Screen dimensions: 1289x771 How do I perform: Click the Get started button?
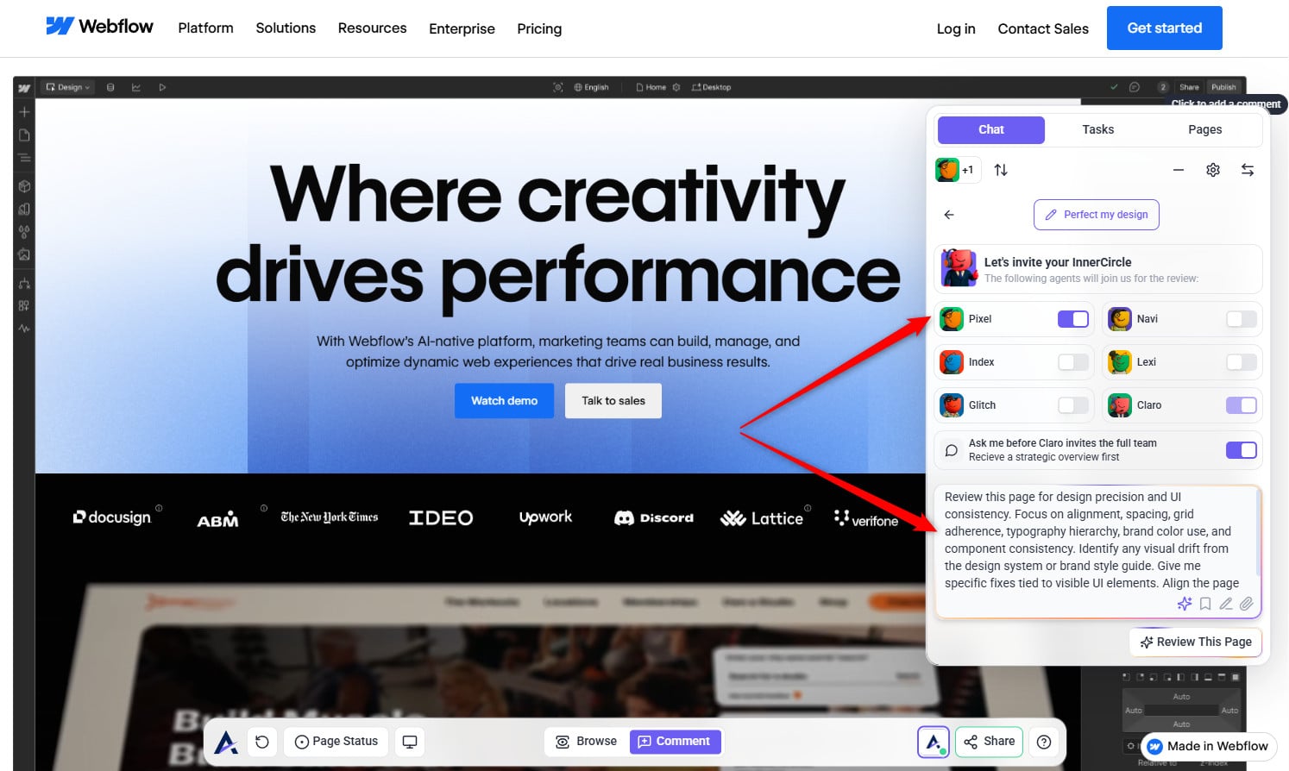[1164, 28]
